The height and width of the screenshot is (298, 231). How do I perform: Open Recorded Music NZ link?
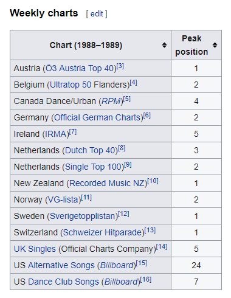point(107,183)
